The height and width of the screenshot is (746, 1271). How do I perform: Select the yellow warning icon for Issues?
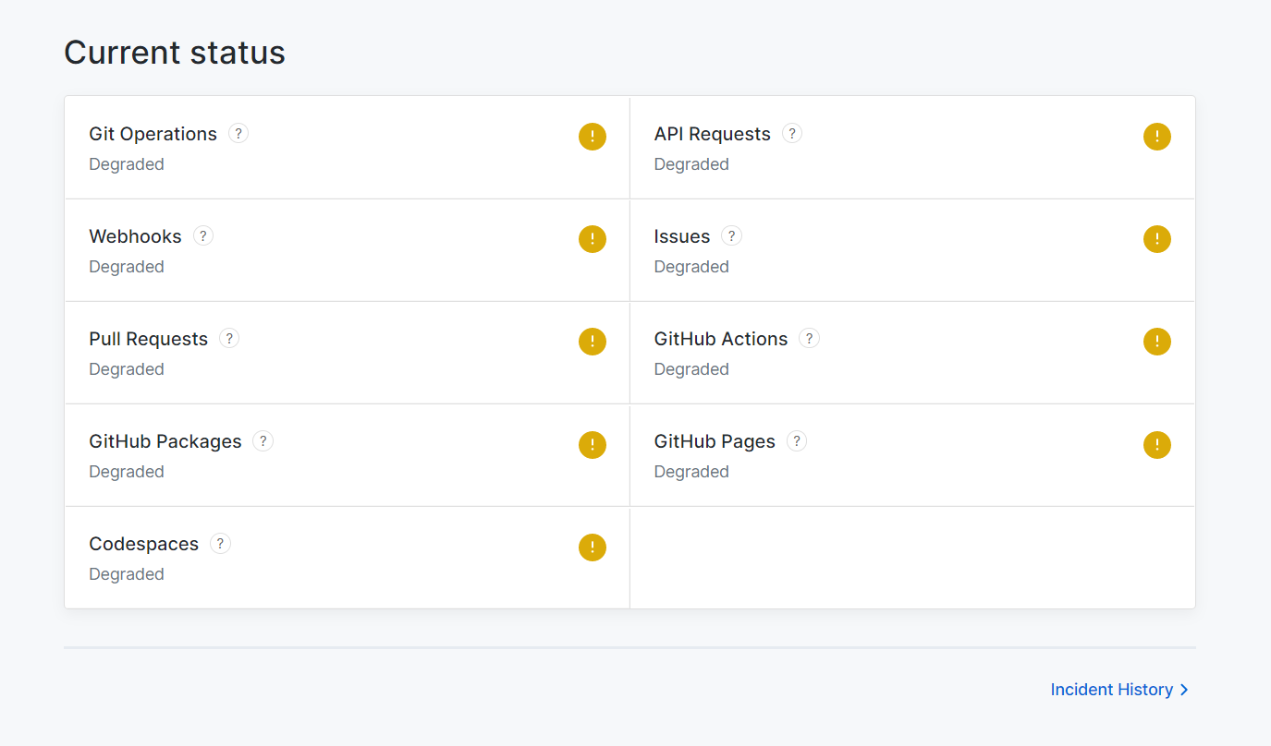(x=1157, y=239)
